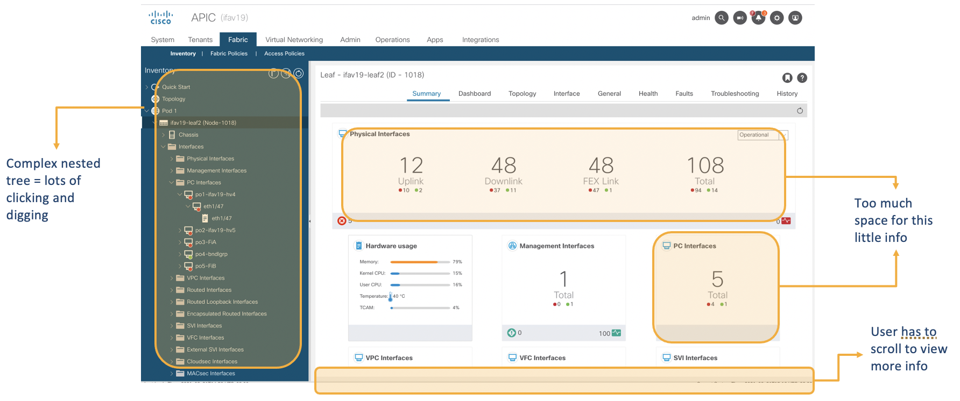
Task: Click the refresh icon in summary gray toolbar
Action: [800, 111]
